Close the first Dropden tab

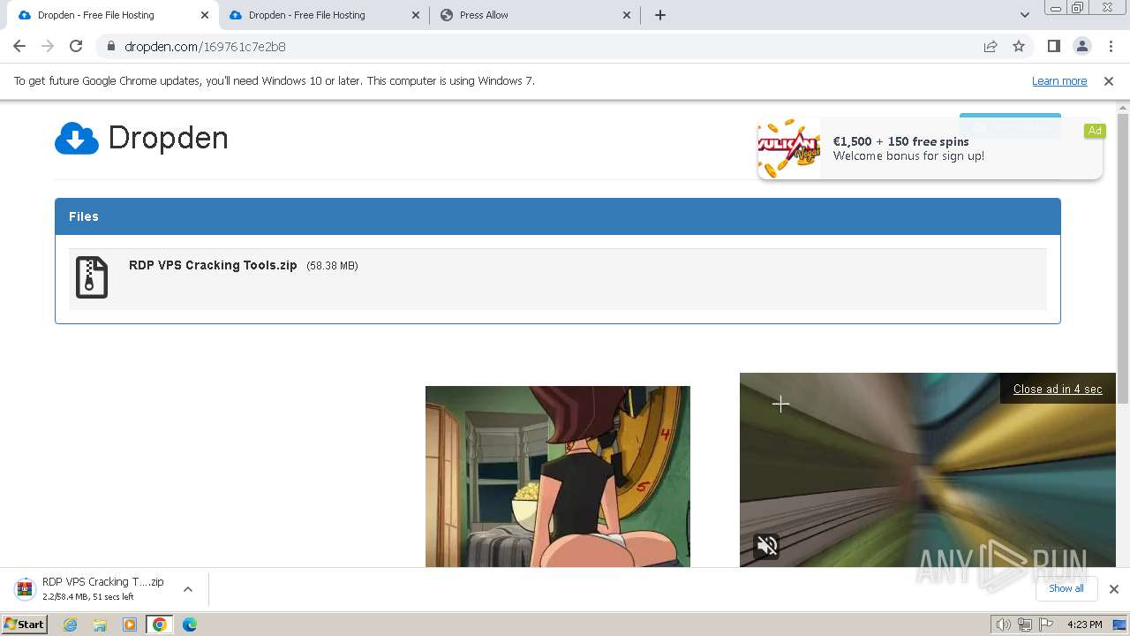204,15
